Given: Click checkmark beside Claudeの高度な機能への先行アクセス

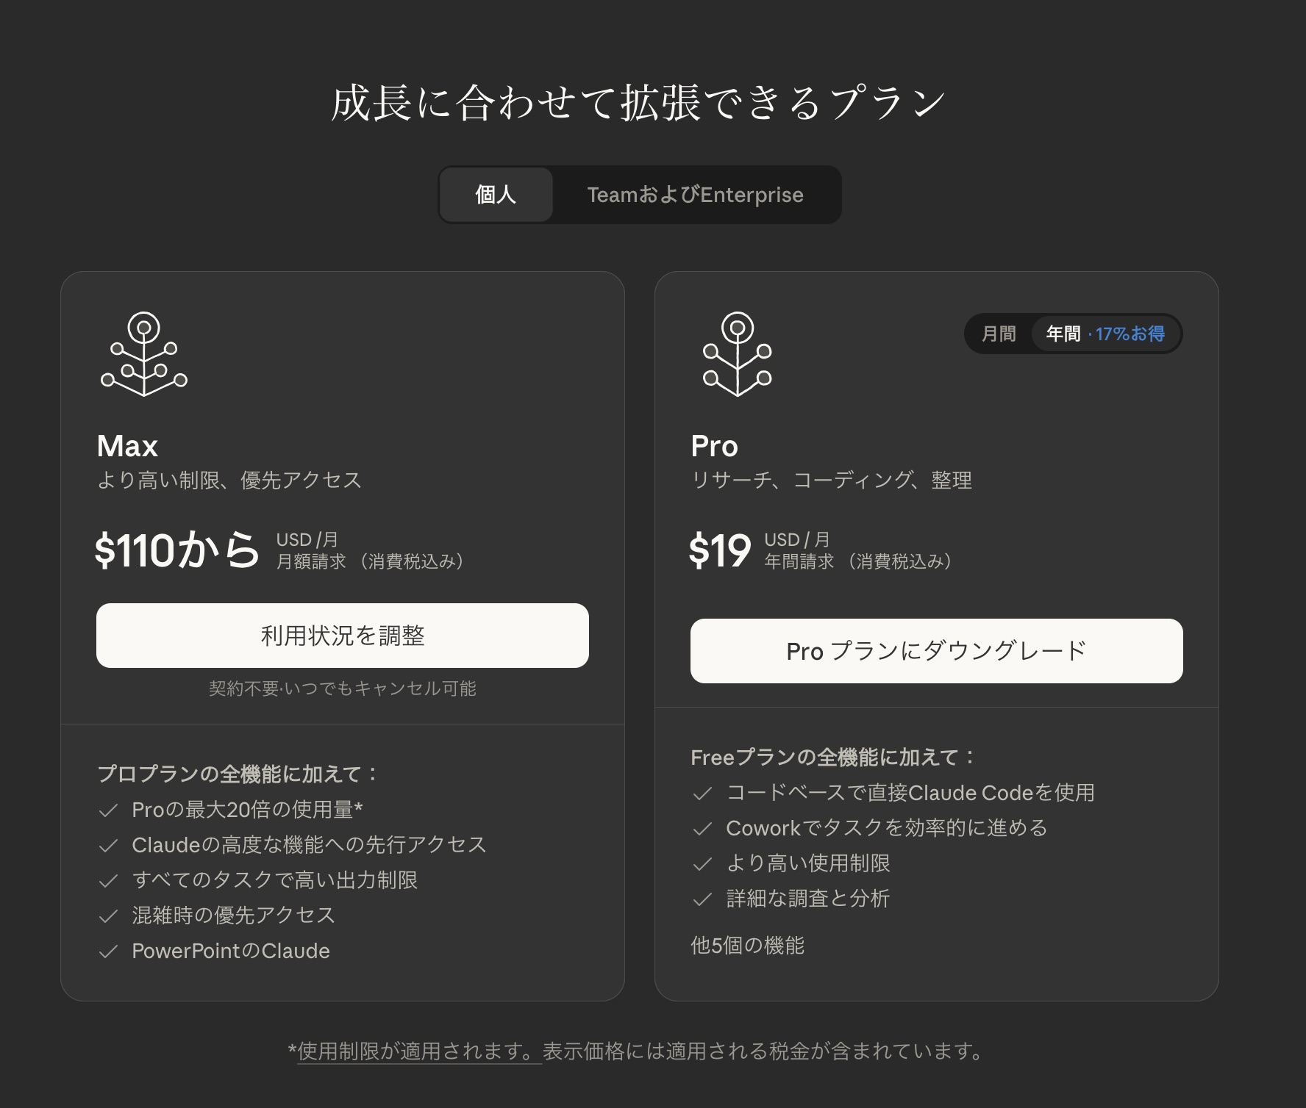Looking at the screenshot, I should tap(108, 846).
